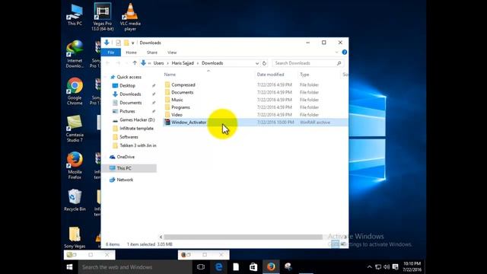Launch VLC media player desktop icon
The height and width of the screenshot is (274, 487).
130,17
